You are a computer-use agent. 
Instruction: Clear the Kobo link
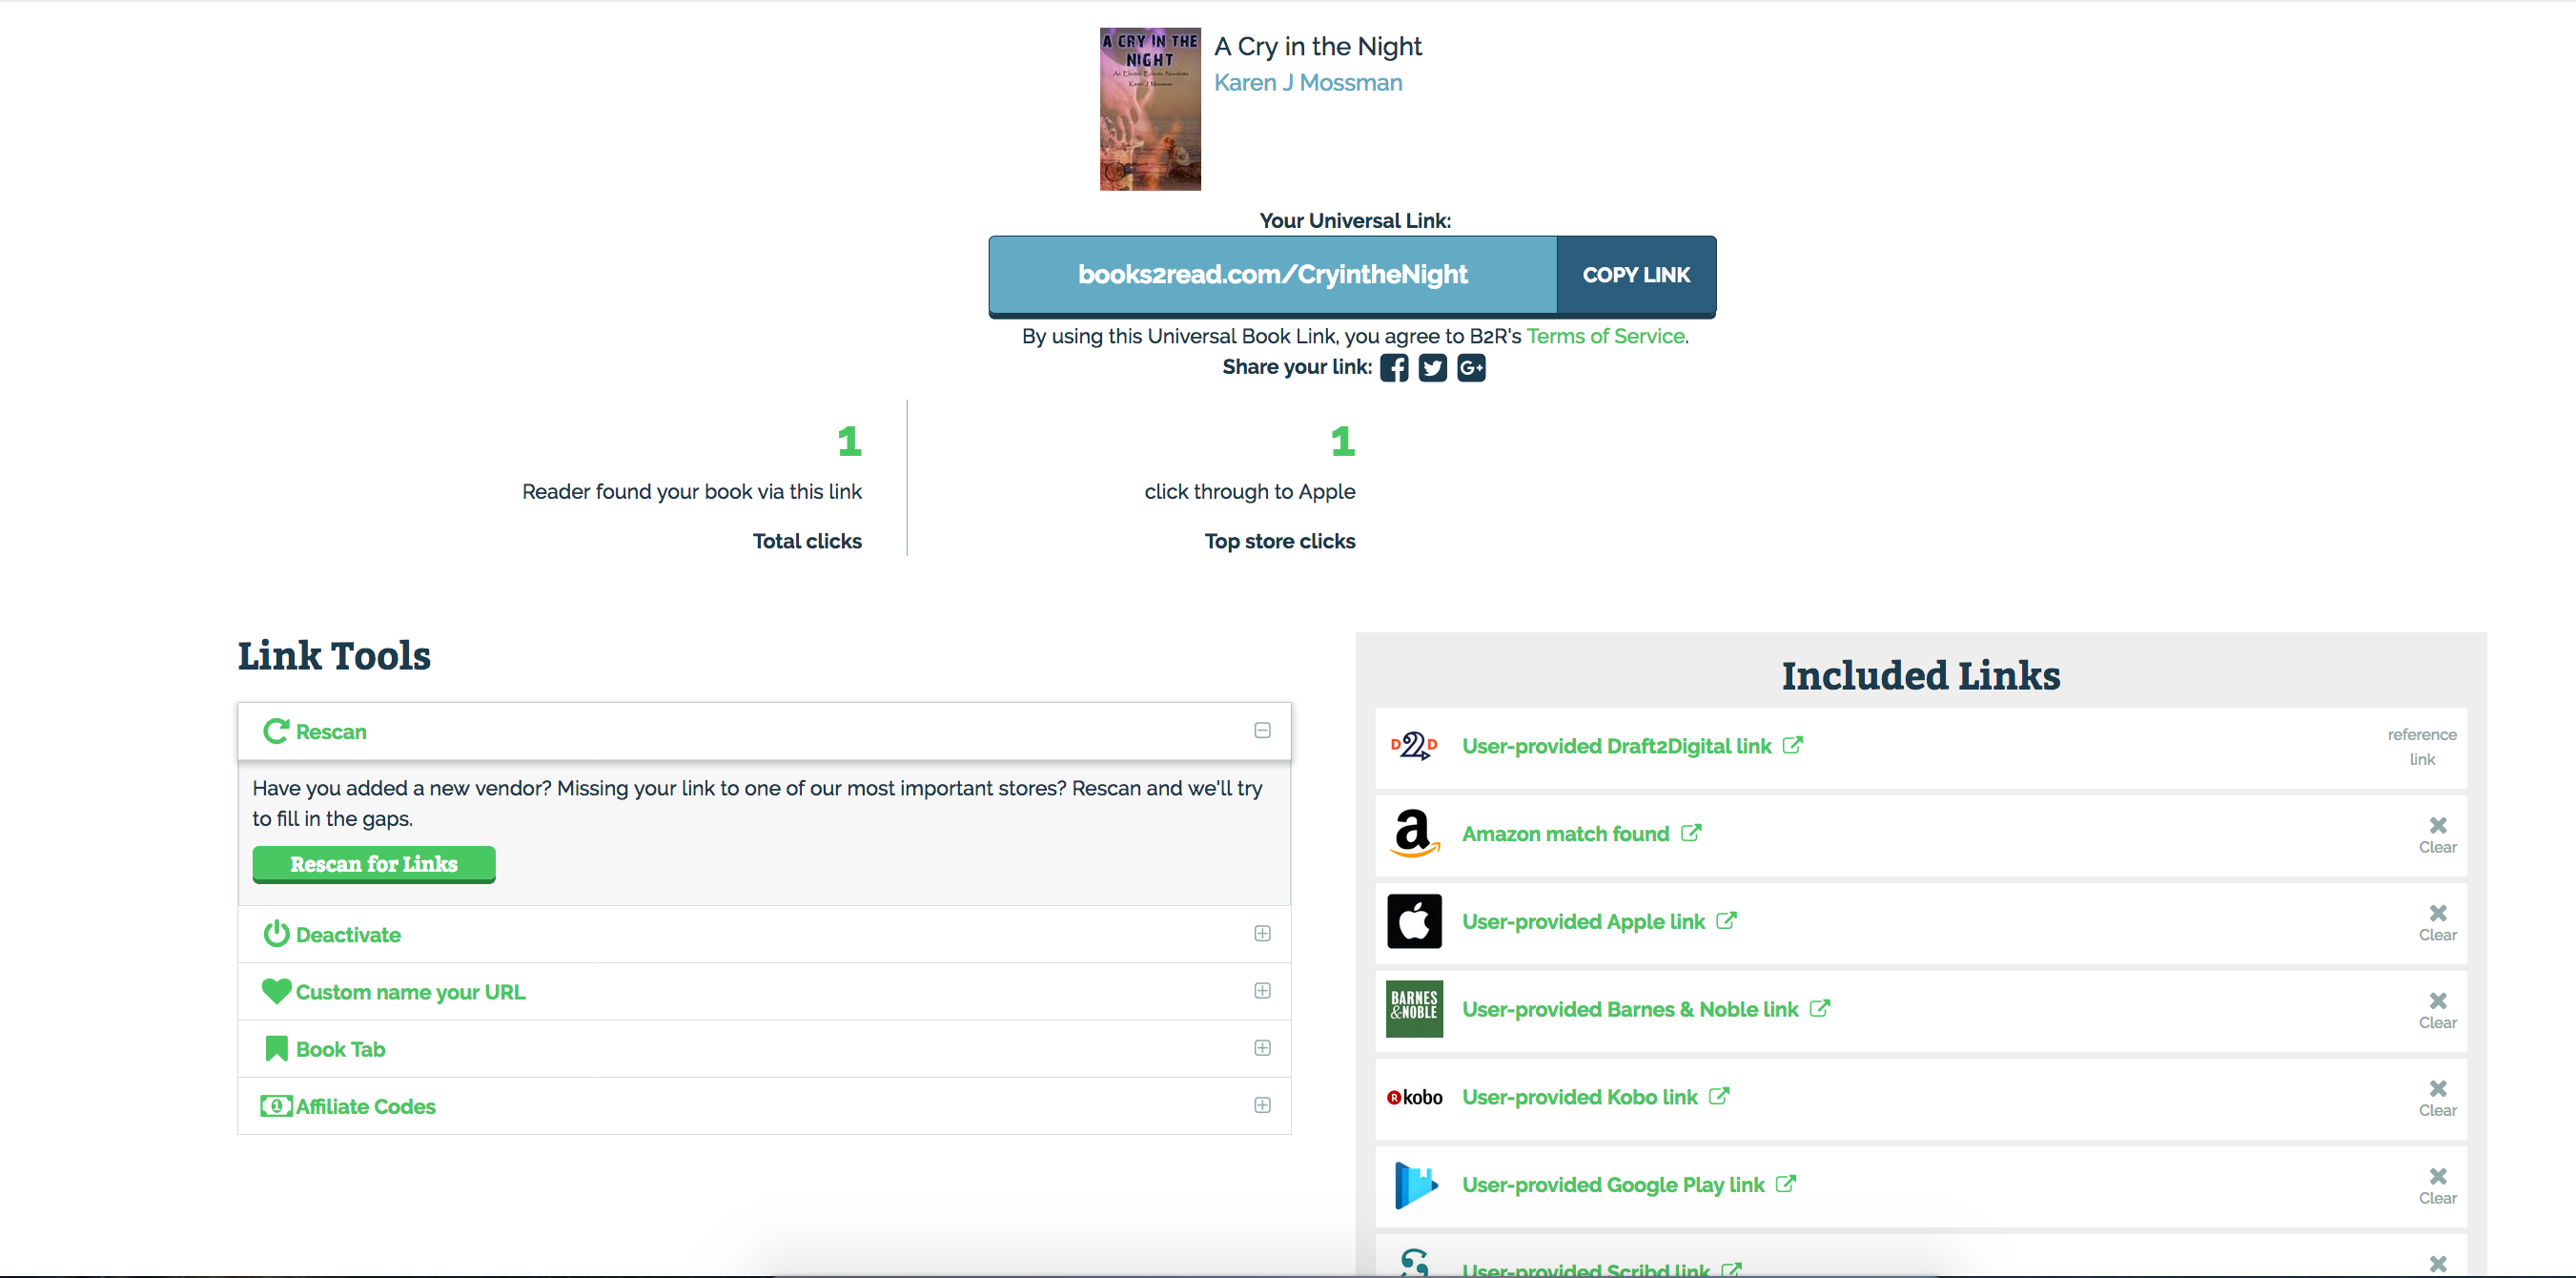coord(2437,1097)
